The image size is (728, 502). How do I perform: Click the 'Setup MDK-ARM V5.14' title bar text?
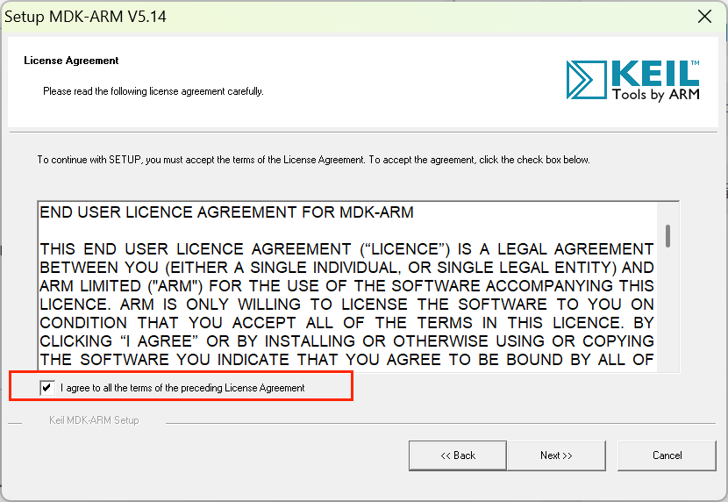pyautogui.click(x=85, y=17)
